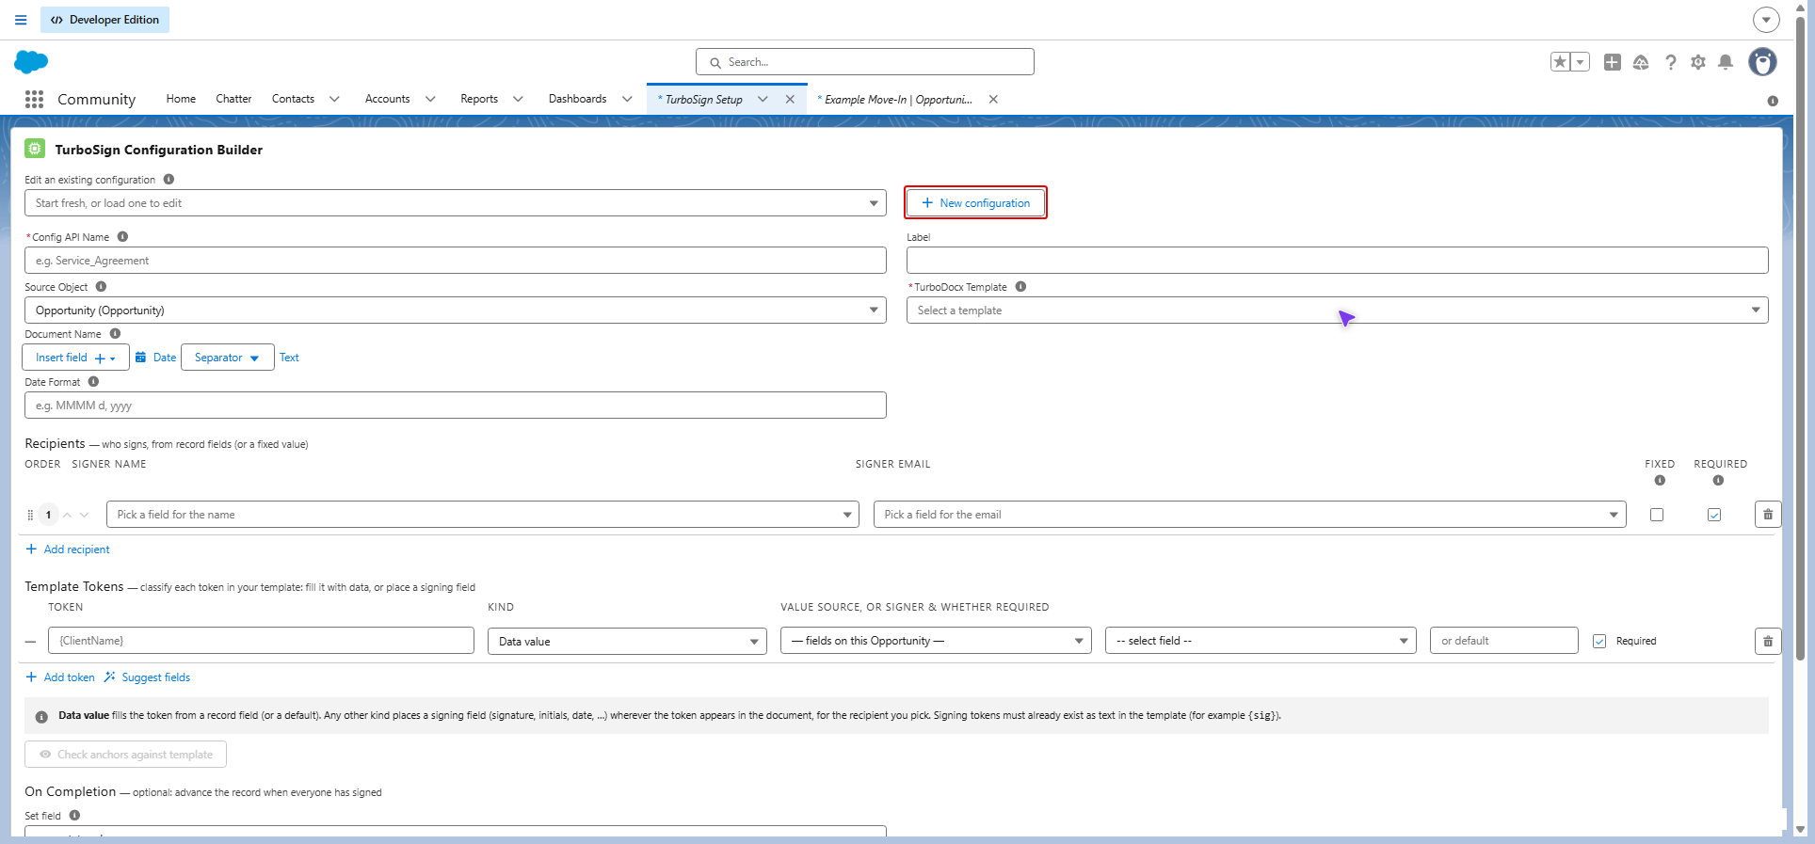Viewport: 1815px width, 844px height.
Task: Show Date Format info tooltip
Action: (93, 382)
